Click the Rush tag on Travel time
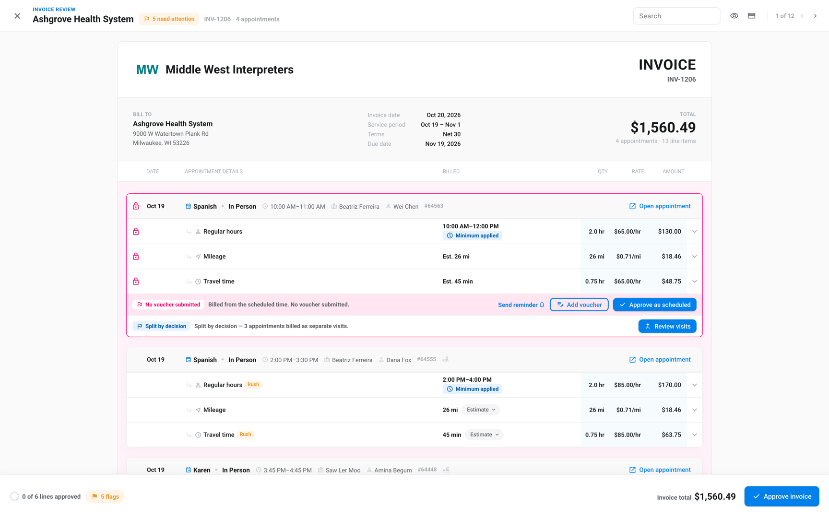Viewport: 829px width, 518px height. (245, 435)
